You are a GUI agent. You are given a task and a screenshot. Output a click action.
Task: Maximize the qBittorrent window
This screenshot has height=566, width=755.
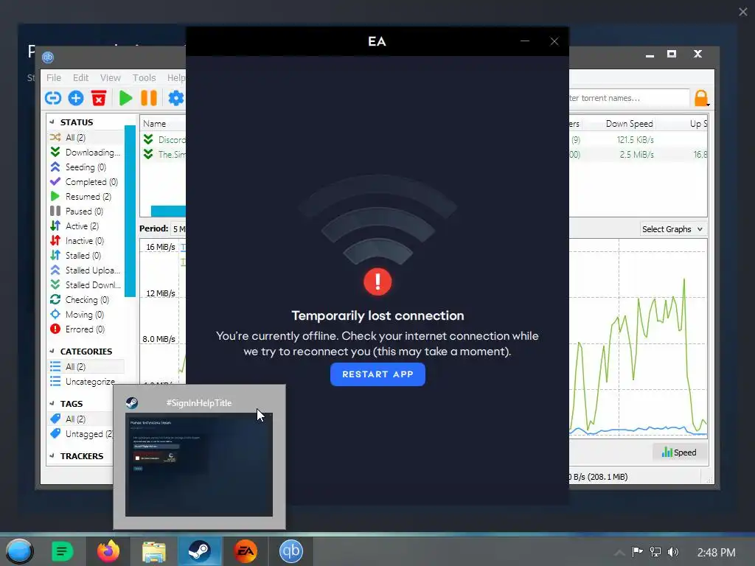pos(672,54)
